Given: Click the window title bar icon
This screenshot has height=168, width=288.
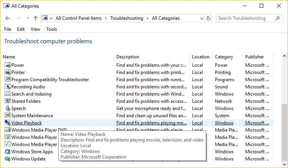Looking at the screenshot, I should click(6, 6).
